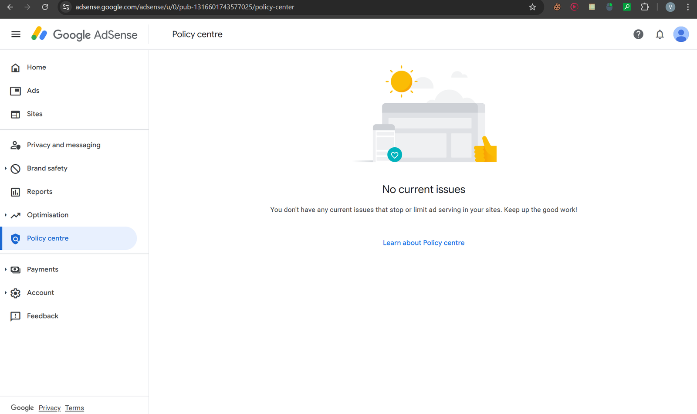Open the Terms footer link

(x=74, y=408)
